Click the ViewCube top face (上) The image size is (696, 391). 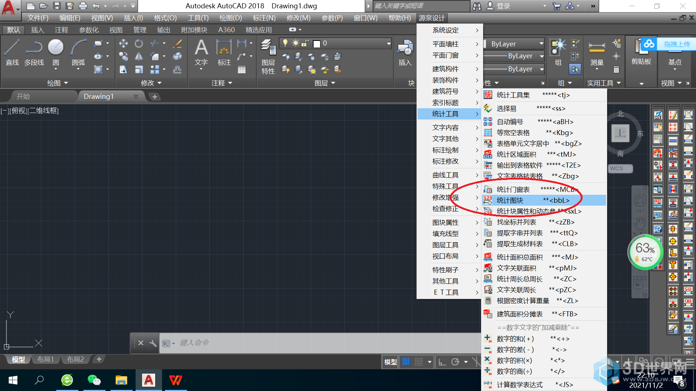click(x=620, y=133)
